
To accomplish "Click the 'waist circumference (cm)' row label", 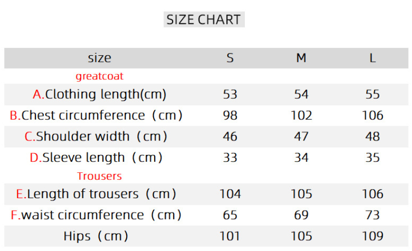I will (x=96, y=215).
